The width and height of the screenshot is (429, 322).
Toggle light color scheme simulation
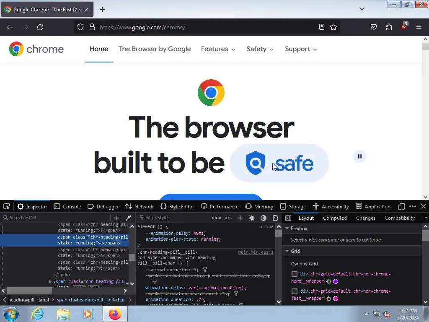(252, 218)
